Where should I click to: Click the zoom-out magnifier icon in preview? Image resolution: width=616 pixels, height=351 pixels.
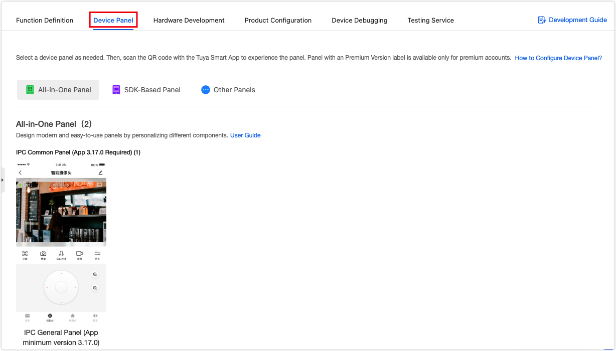tap(95, 287)
